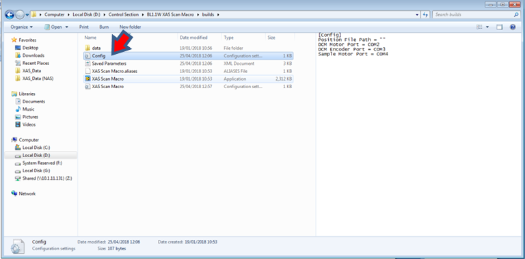Sort by Date modified column header
The image size is (525, 259).
[193, 38]
